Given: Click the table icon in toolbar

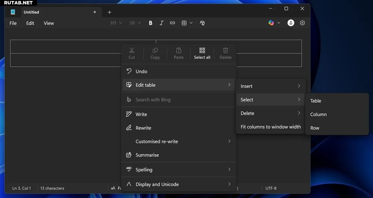Looking at the screenshot, I should coord(184,23).
